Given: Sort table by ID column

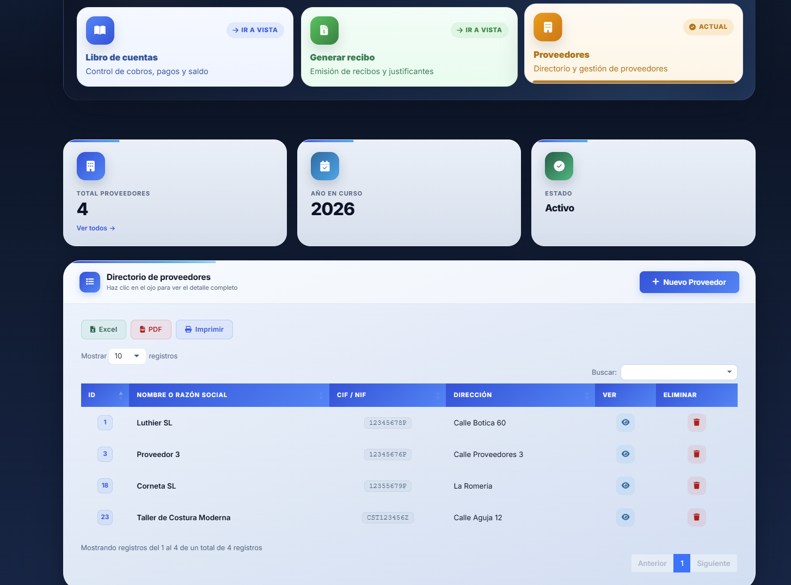Looking at the screenshot, I should pos(105,395).
